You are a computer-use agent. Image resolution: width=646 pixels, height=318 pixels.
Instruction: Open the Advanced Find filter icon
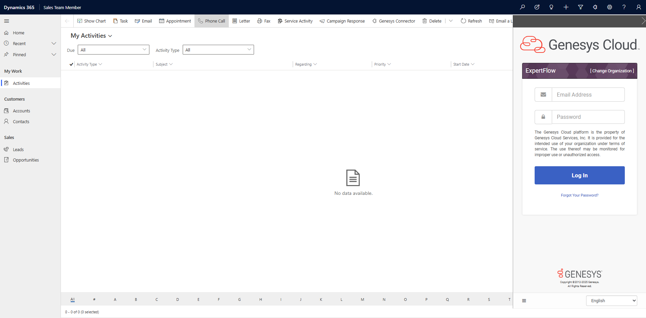point(580,7)
